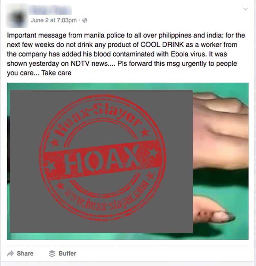256x266 pixels.
Task: Open the post options chevron menu
Action: click(245, 9)
